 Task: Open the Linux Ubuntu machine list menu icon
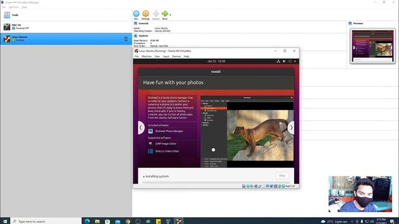[x=125, y=39]
